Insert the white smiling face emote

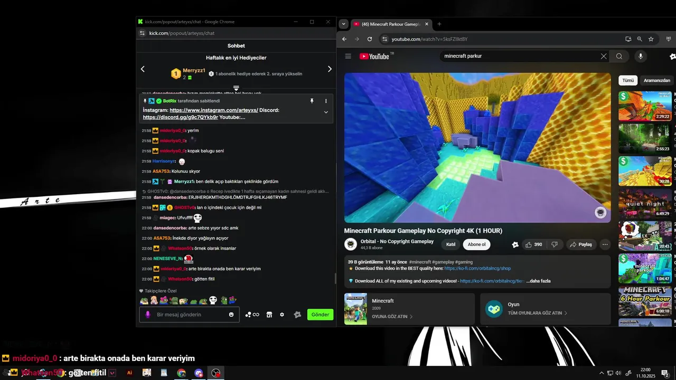(213, 300)
